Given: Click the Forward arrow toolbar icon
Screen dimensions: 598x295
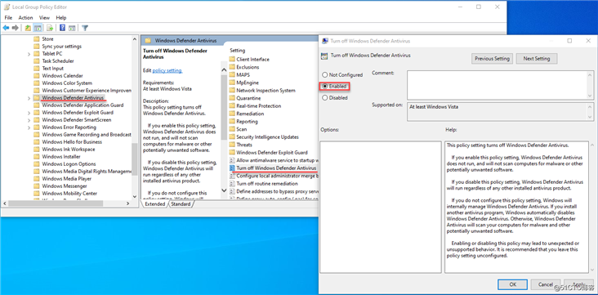Looking at the screenshot, I should click(16, 28).
